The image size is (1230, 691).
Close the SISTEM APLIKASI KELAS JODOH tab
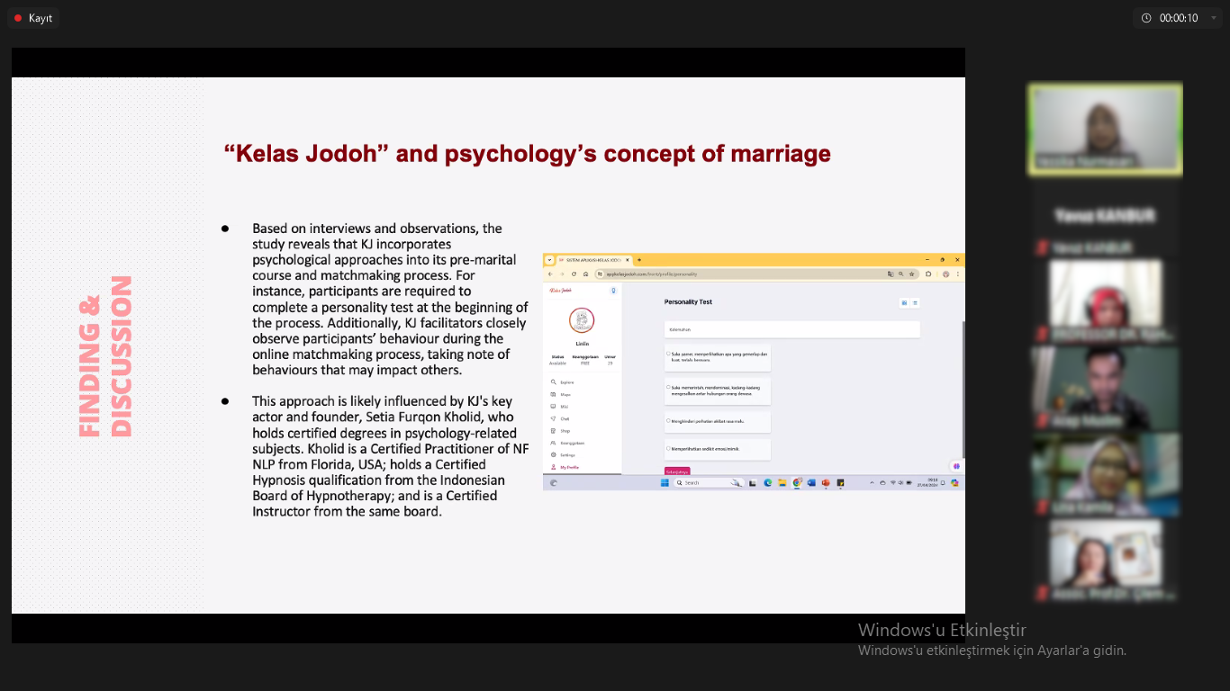(x=628, y=260)
